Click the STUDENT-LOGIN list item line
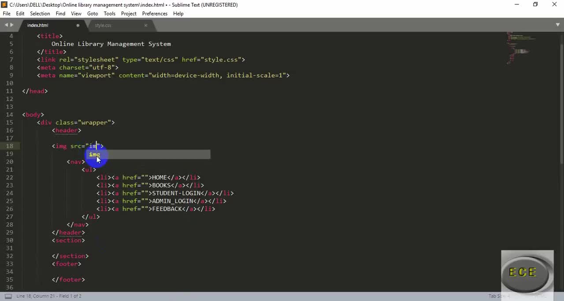This screenshot has width=564, height=301. coord(165,194)
